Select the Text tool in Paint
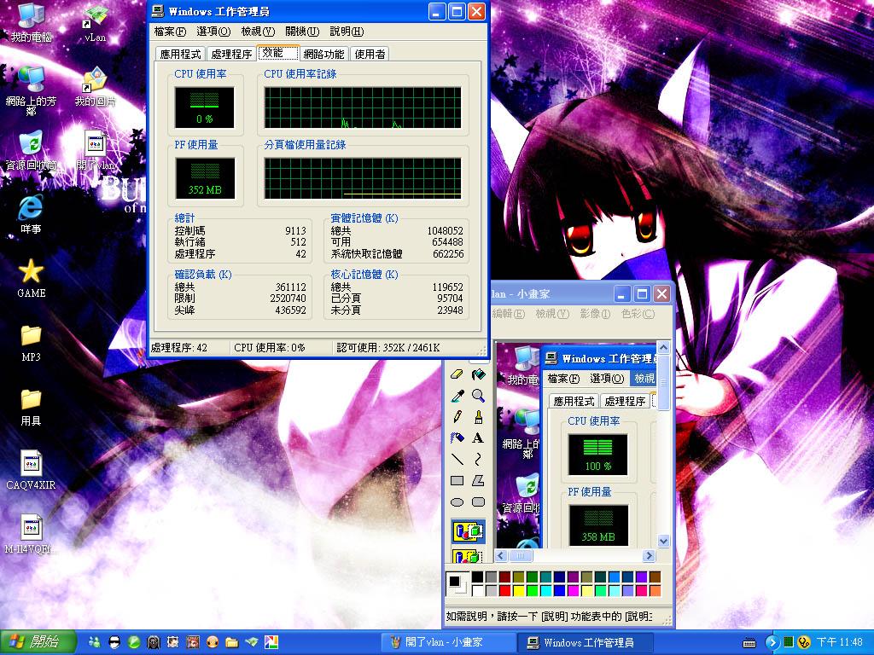Viewport: 874px width, 655px height. [x=476, y=438]
